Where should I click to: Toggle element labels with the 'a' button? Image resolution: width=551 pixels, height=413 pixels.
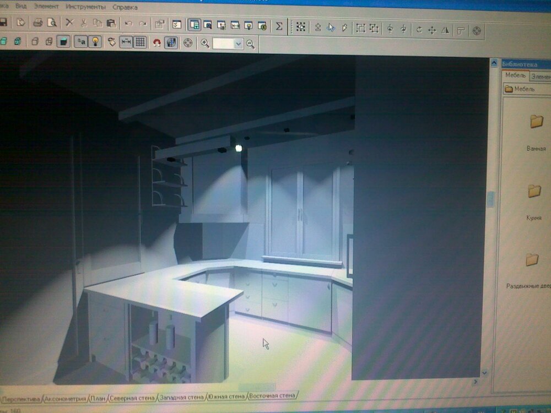pyautogui.click(x=81, y=42)
